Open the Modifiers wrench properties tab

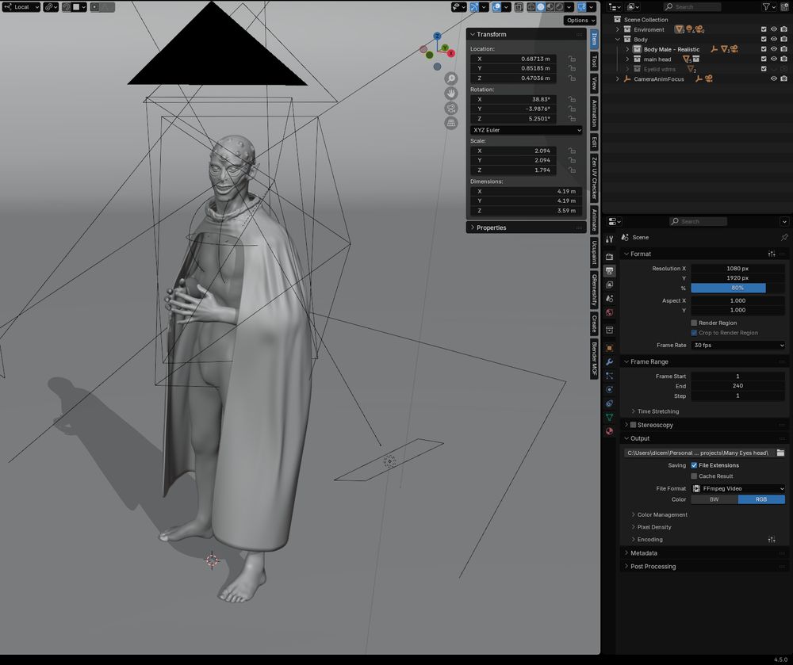coord(609,362)
